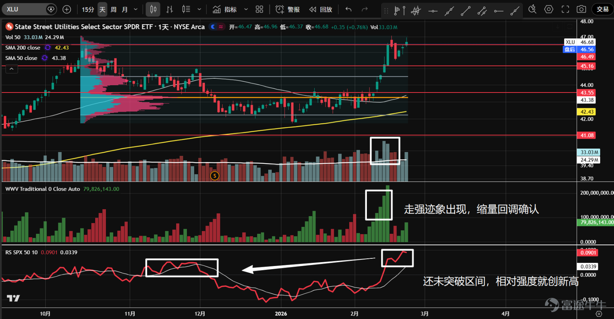Image resolution: width=614 pixels, height=319 pixels.
Task: Click the add-symbol plus icon beside XLU
Action: tap(67, 9)
